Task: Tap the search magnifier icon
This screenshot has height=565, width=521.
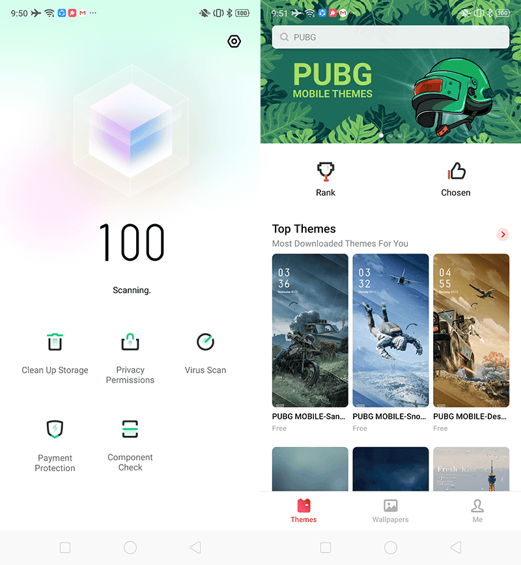Action: point(284,37)
